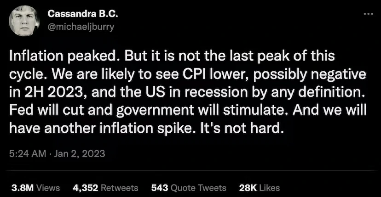Click the 543 quote tweet count
This screenshot has height=197, width=381.
coord(159,188)
